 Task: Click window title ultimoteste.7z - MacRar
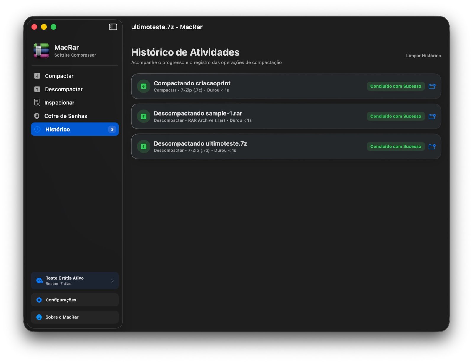coord(167,27)
